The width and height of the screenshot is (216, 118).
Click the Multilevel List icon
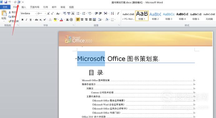click(x=90, y=13)
